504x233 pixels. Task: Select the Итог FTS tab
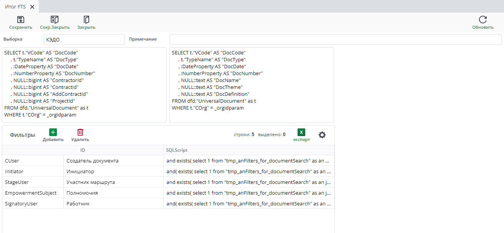point(16,7)
